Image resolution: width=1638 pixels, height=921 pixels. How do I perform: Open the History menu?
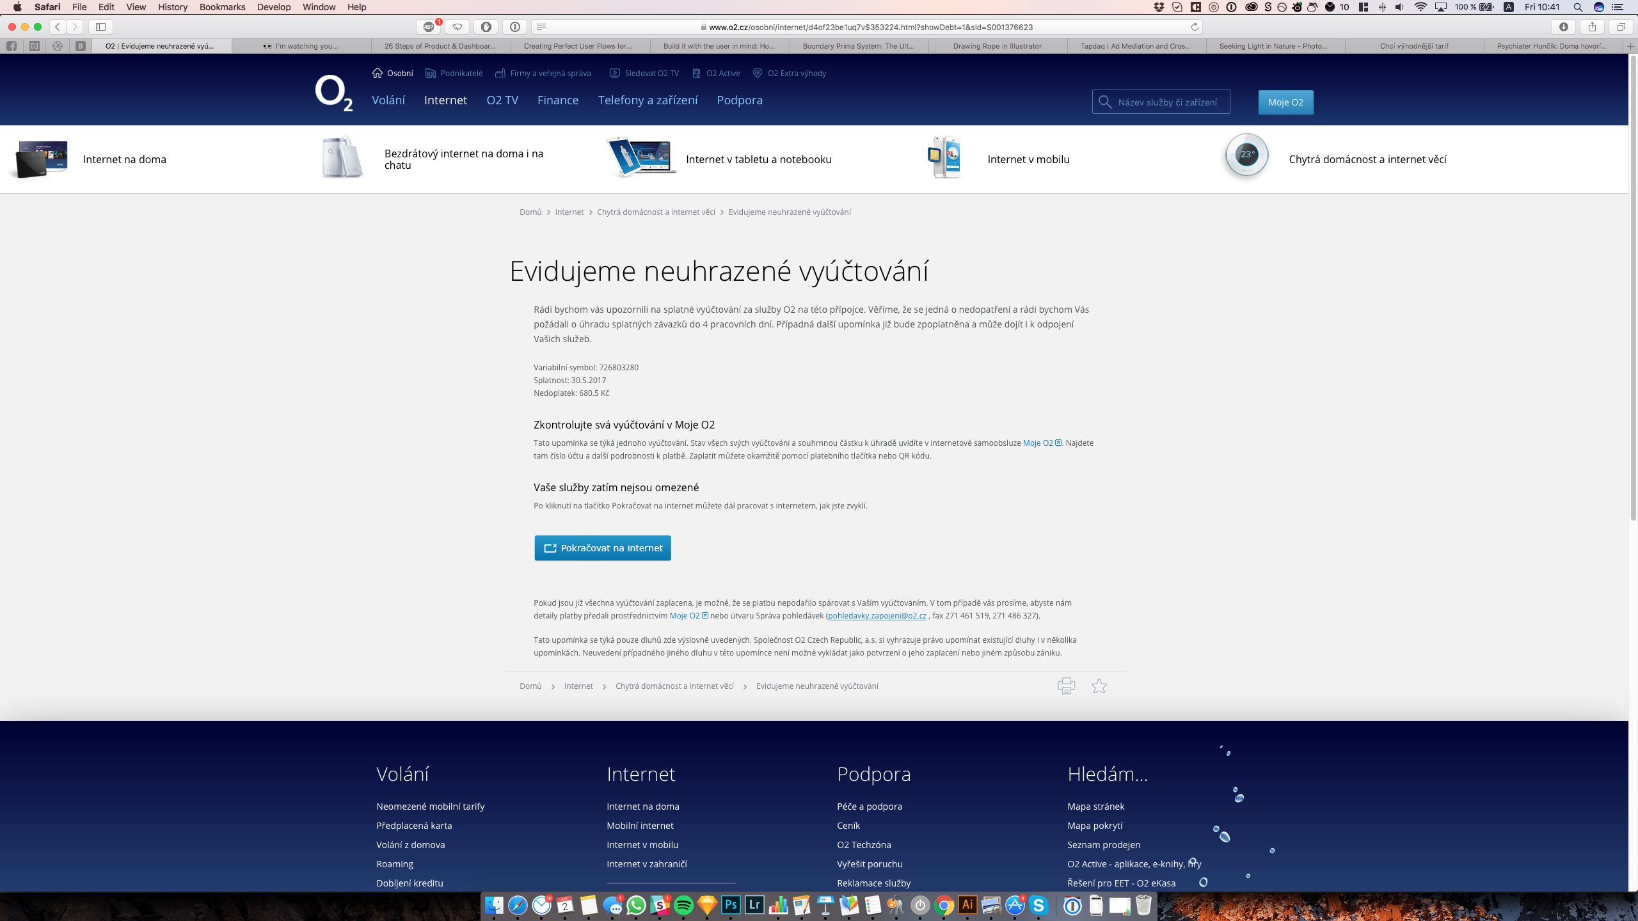(x=172, y=7)
